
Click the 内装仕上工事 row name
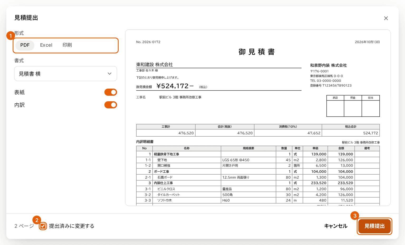[163, 183]
